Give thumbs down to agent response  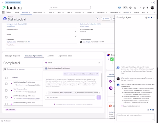[151, 110]
